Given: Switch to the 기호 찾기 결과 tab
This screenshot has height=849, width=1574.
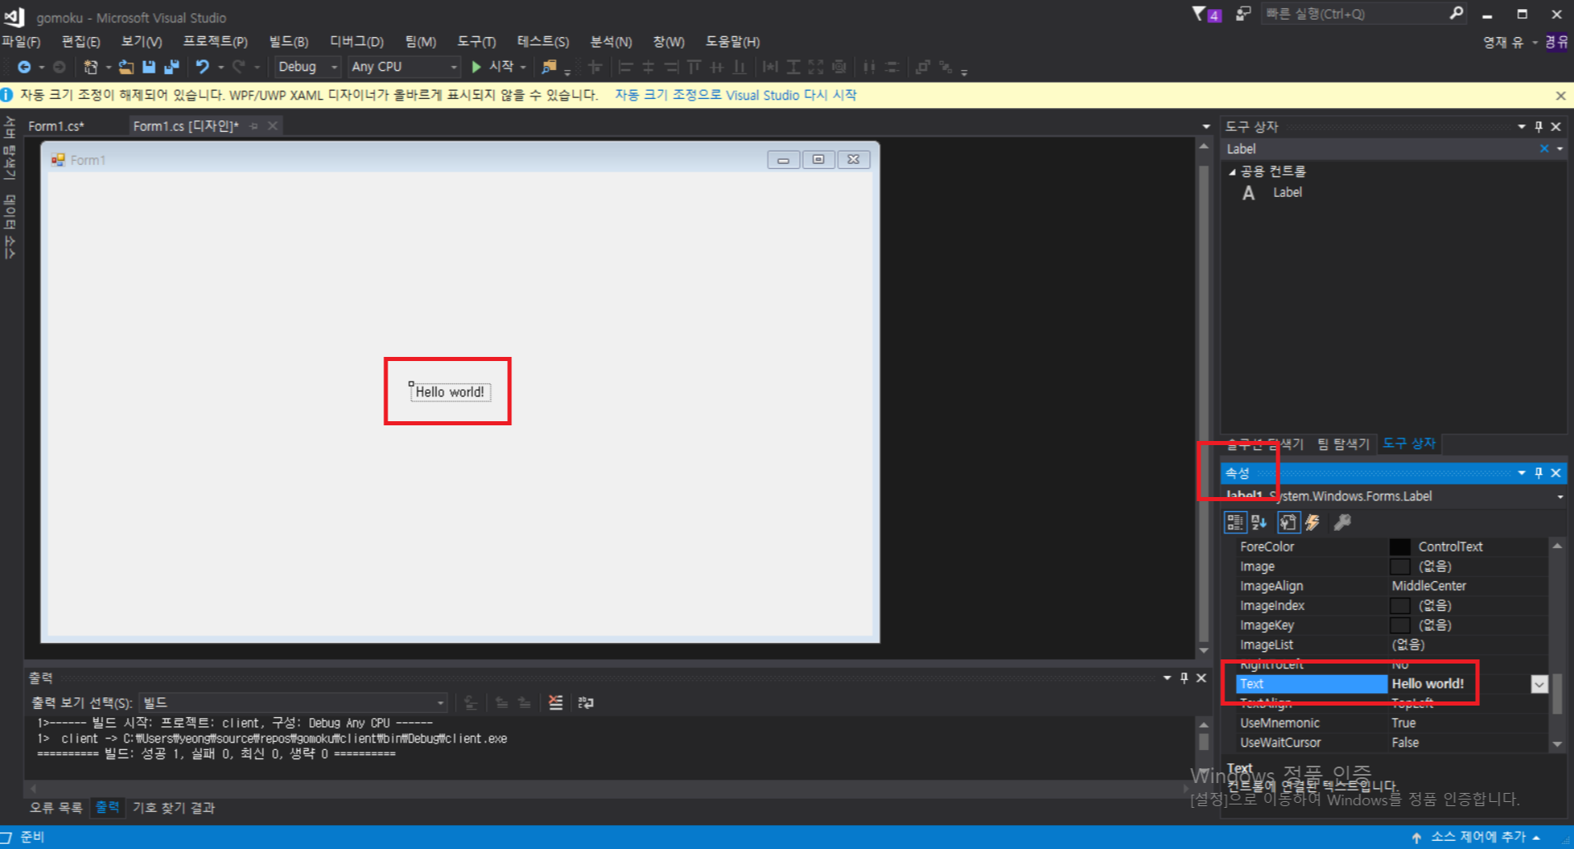Looking at the screenshot, I should [174, 808].
